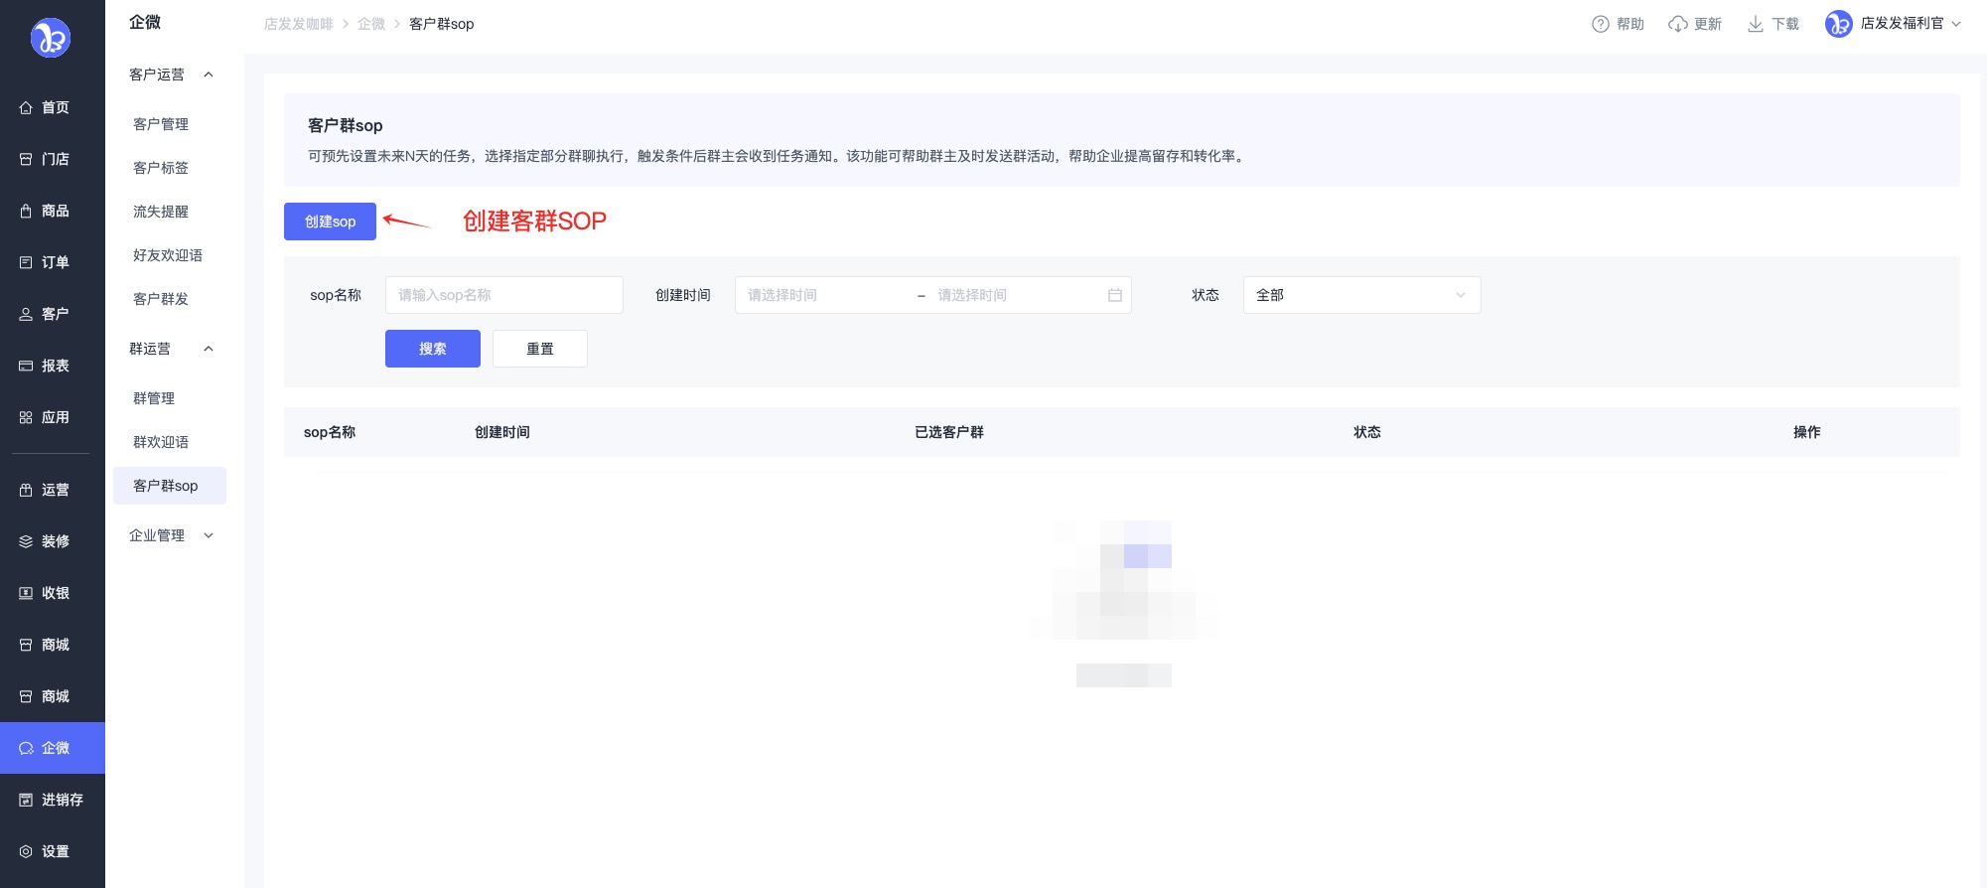The height and width of the screenshot is (888, 1987).
Task: Go to 群欢迎语 menu item
Action: 161,442
